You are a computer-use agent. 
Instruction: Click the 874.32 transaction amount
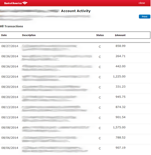coord(120,107)
